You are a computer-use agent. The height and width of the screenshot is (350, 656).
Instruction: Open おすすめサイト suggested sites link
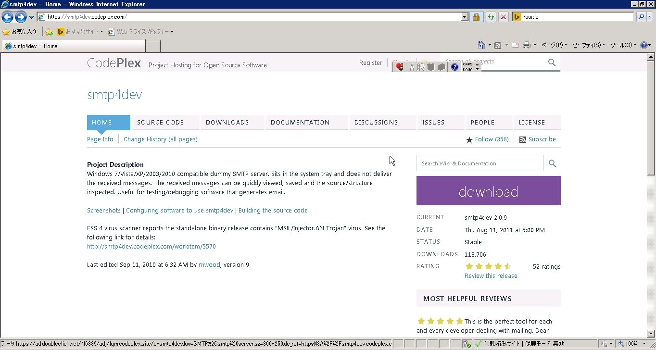click(x=80, y=32)
